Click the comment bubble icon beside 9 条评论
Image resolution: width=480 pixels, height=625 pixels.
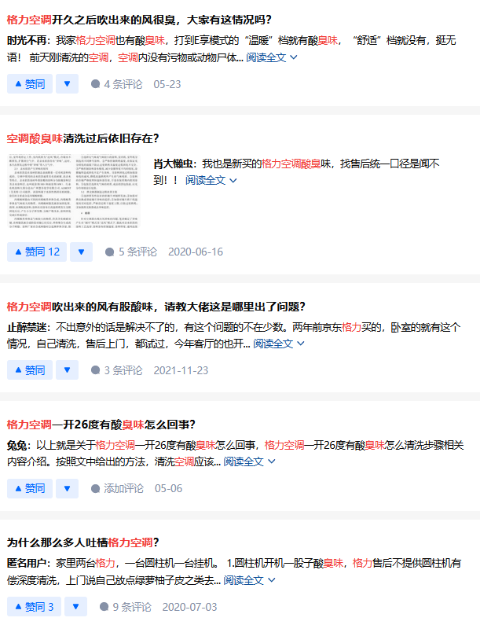pyautogui.click(x=104, y=607)
